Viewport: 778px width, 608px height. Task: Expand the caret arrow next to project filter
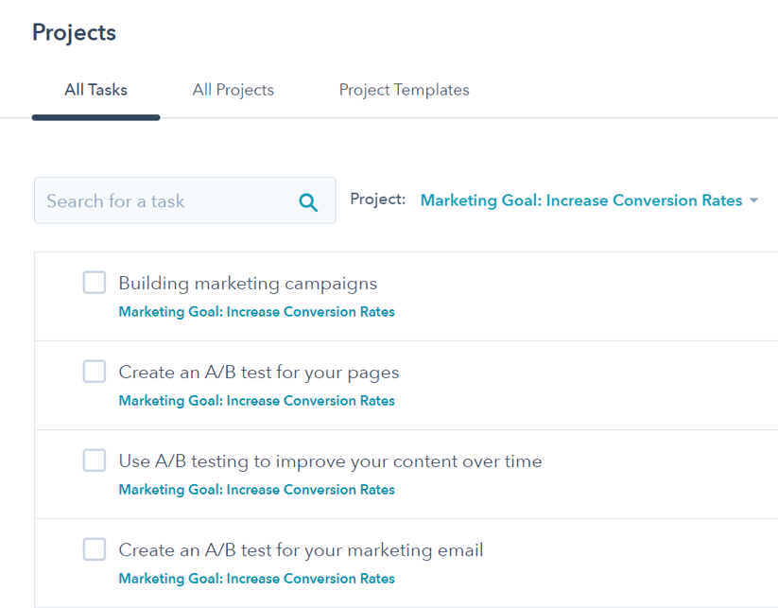(753, 200)
